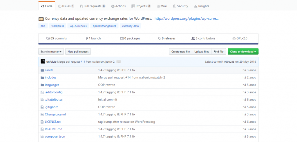View the 3 contributors link
The image size is (297, 142).
pos(203,38)
